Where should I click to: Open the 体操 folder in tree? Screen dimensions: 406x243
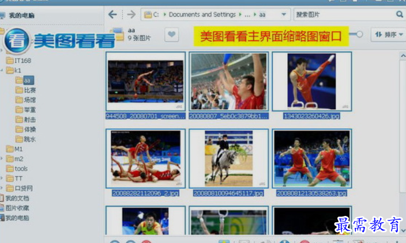point(25,129)
